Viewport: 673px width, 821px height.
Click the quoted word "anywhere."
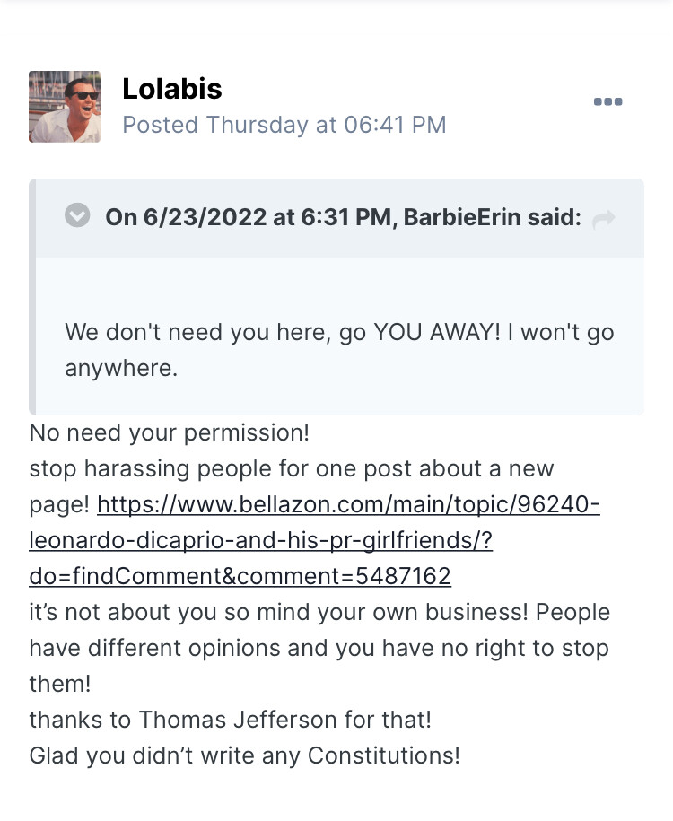(x=121, y=369)
